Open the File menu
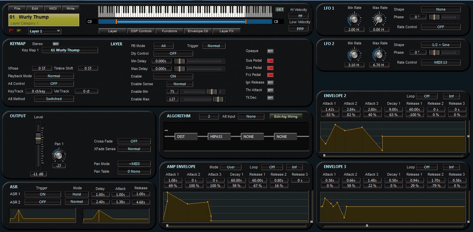Viewport: 473px width, 232px height. [x=17, y=8]
